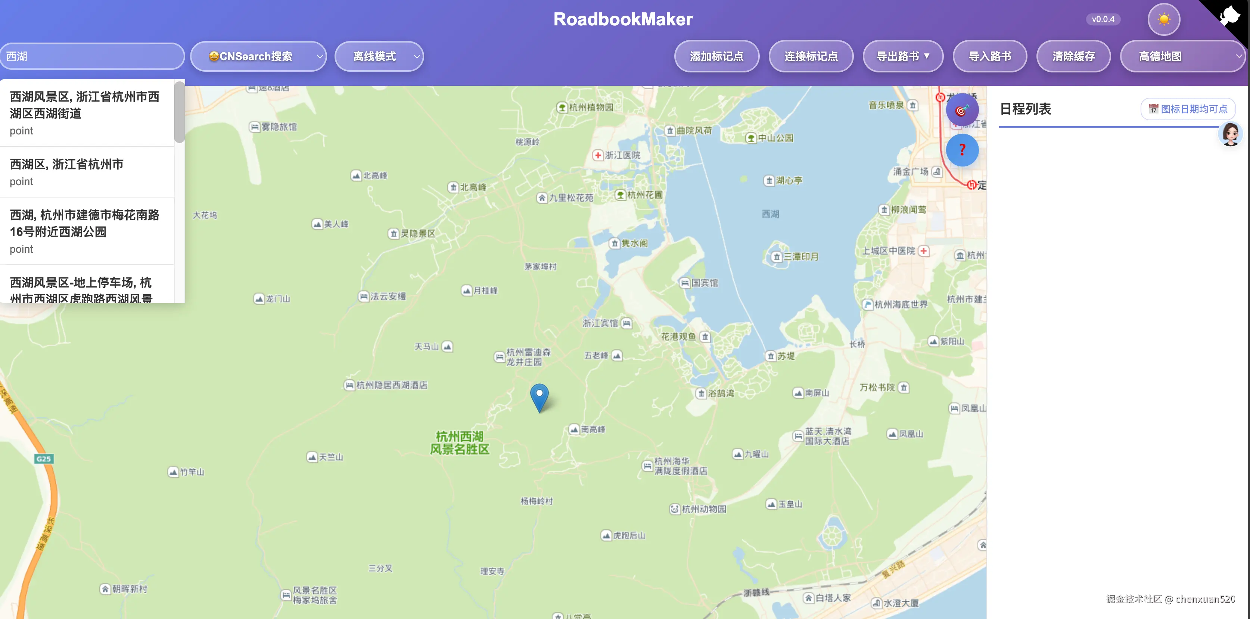This screenshot has width=1250, height=619.
Task: Click the girl avatar icon
Action: [1230, 134]
